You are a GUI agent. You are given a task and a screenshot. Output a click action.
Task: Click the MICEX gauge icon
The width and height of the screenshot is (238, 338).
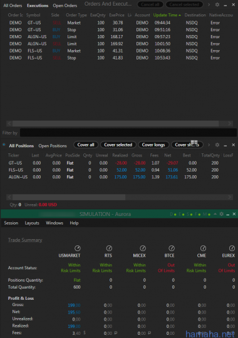point(143,248)
